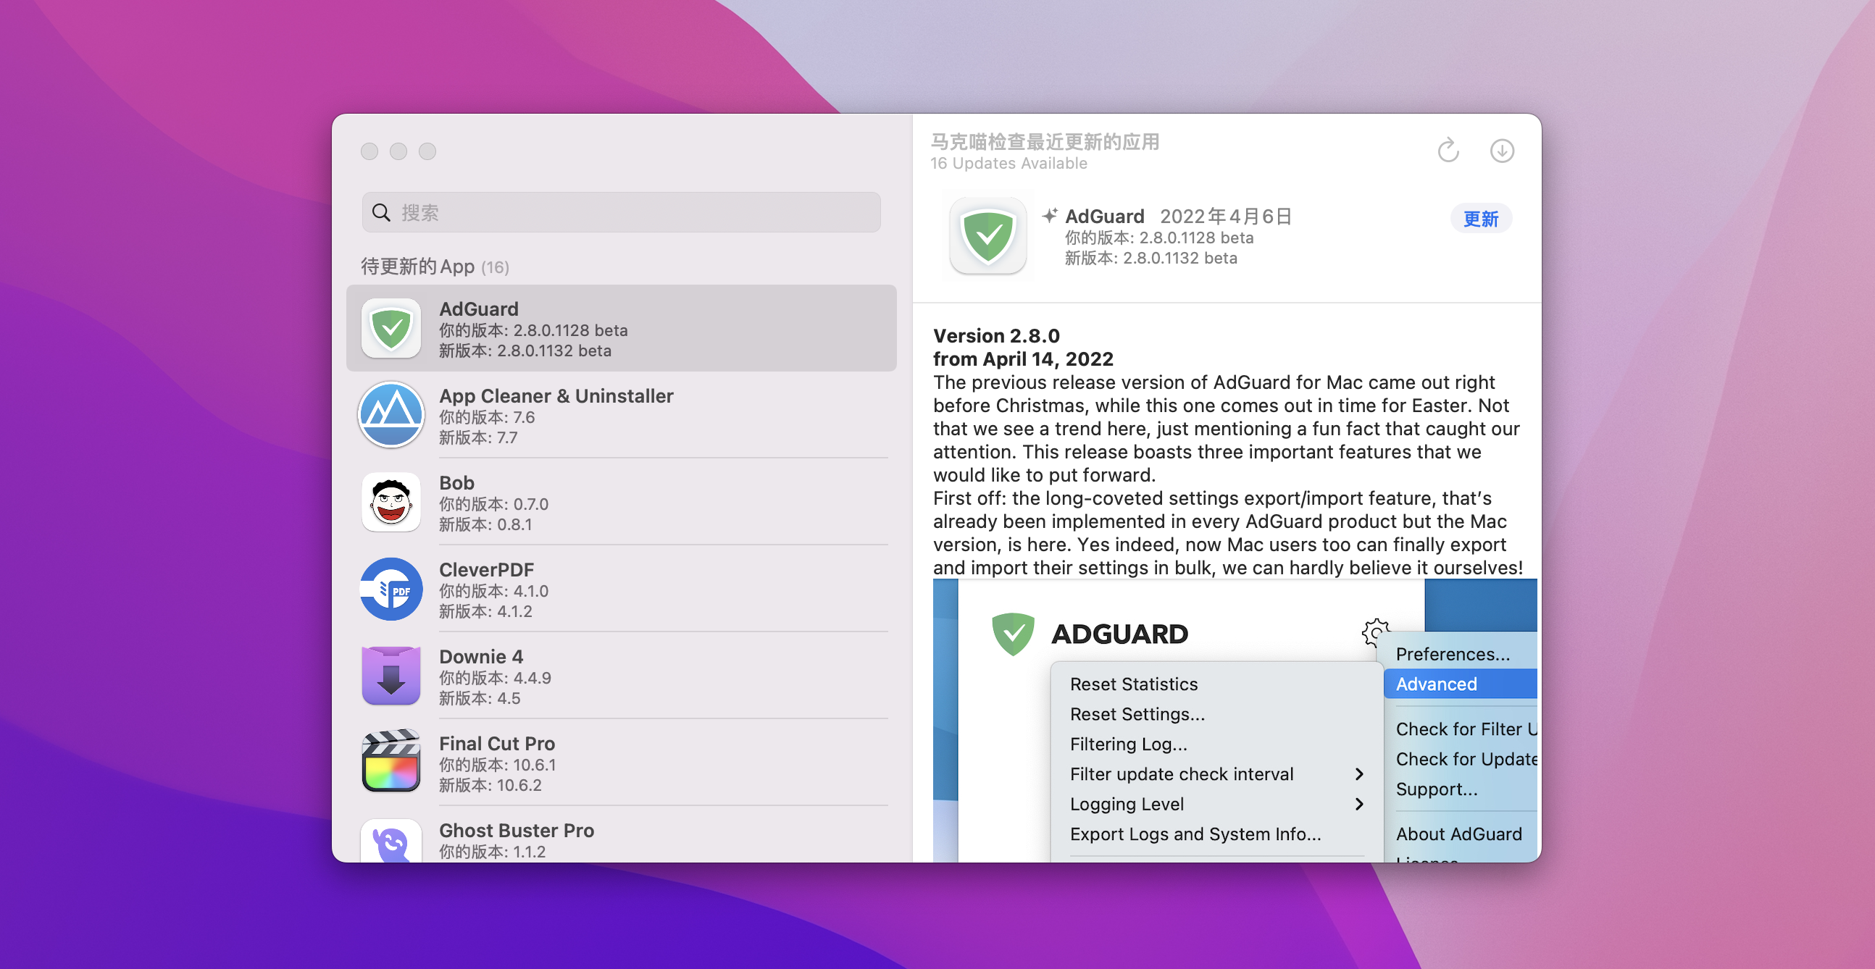
Task: Expand Filter update check interval chevron
Action: pyautogui.click(x=1358, y=774)
